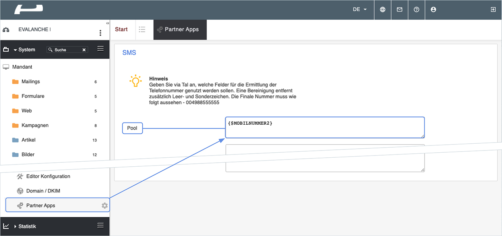The height and width of the screenshot is (236, 502).
Task: Open the three-dot menu next to EVALANCHE
Action: click(x=100, y=33)
